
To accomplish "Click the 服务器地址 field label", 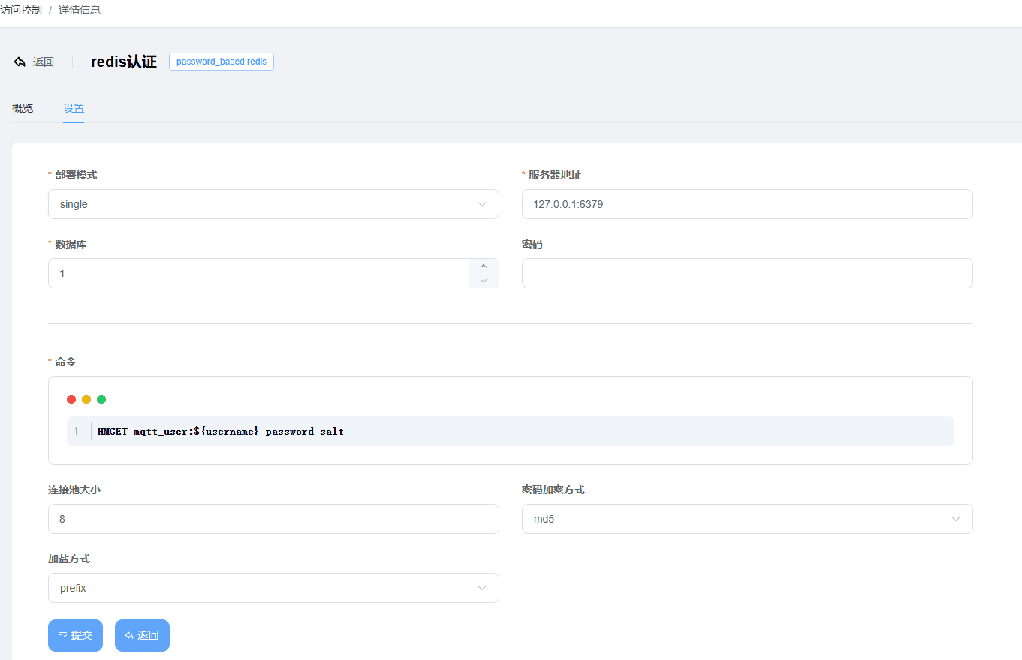I will click(x=555, y=175).
